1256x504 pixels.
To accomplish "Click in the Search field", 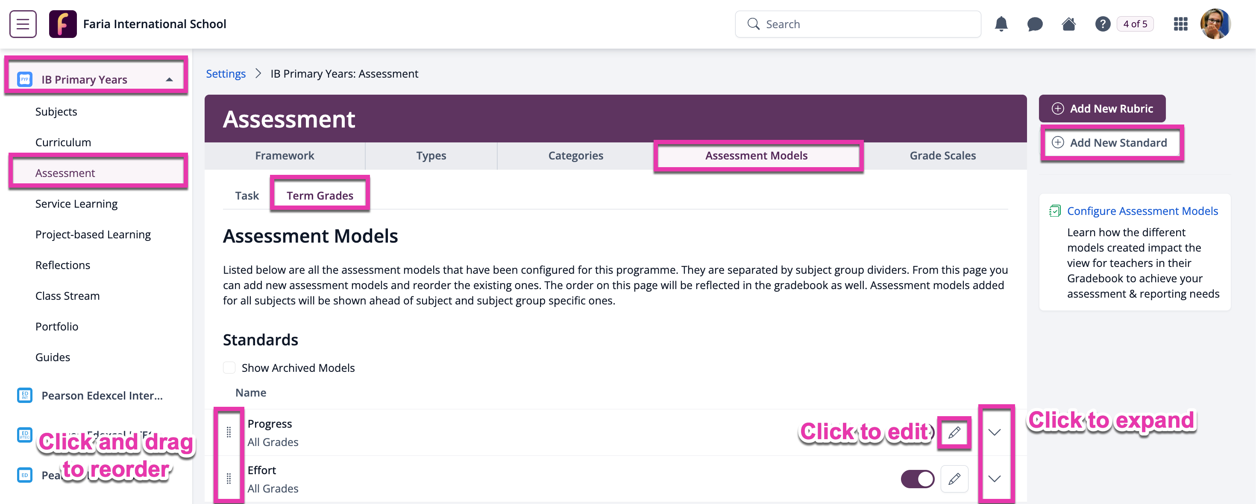I will tap(858, 24).
